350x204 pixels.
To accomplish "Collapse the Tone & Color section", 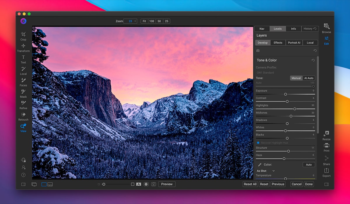I will (267, 60).
